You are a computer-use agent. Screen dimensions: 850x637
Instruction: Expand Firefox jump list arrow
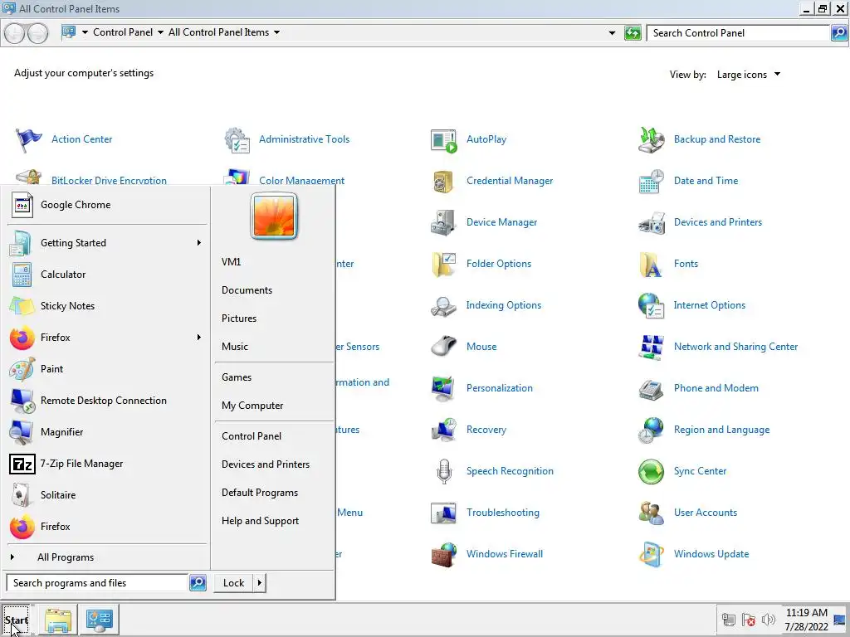click(x=199, y=338)
